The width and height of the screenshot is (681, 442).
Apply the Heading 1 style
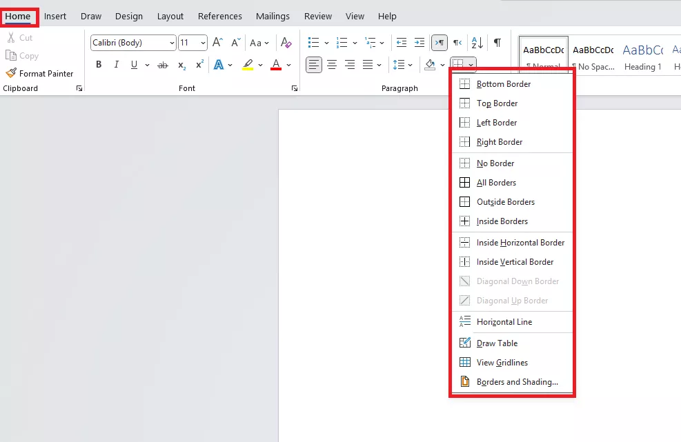point(643,55)
